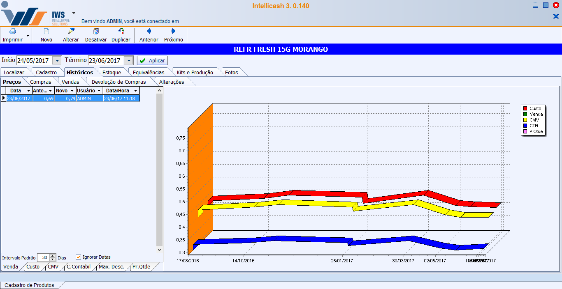Click the yellow CMV legend swatch
Image resolution: width=562 pixels, height=289 pixels.
click(x=525, y=120)
